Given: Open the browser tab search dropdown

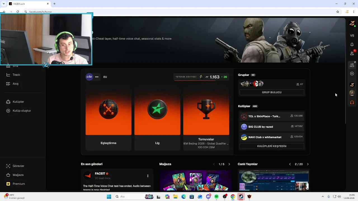Looking at the screenshot, I should [x=4, y=4].
